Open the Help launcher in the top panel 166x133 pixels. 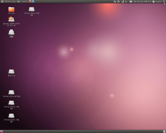[33, 2]
